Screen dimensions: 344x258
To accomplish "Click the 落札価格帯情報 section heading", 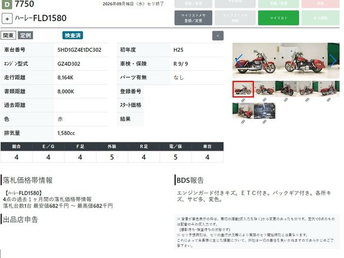I will tap(28, 180).
